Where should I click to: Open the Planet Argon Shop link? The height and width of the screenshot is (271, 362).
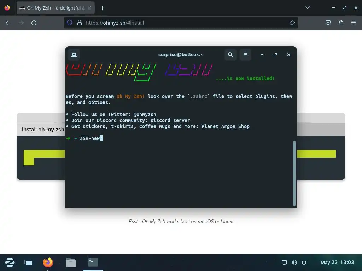pyautogui.click(x=225, y=127)
